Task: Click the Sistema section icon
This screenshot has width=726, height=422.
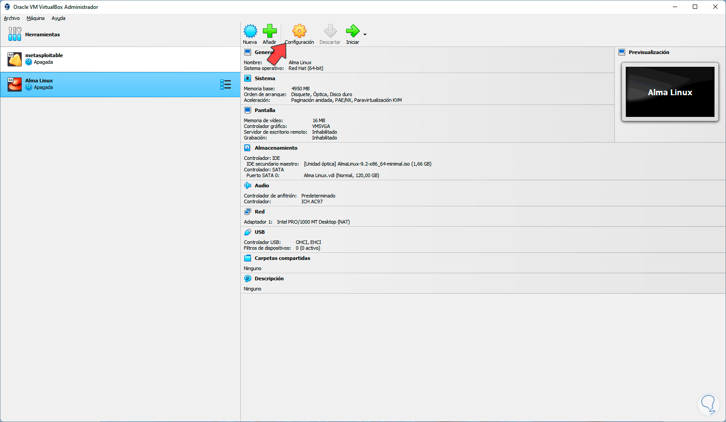Action: coord(248,78)
